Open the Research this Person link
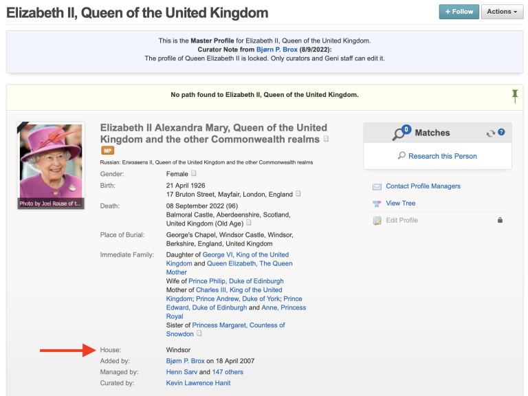 click(442, 156)
